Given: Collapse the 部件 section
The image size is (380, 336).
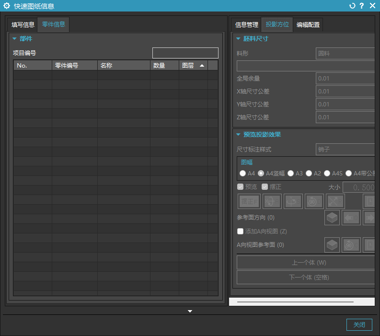Looking at the screenshot, I should point(15,39).
